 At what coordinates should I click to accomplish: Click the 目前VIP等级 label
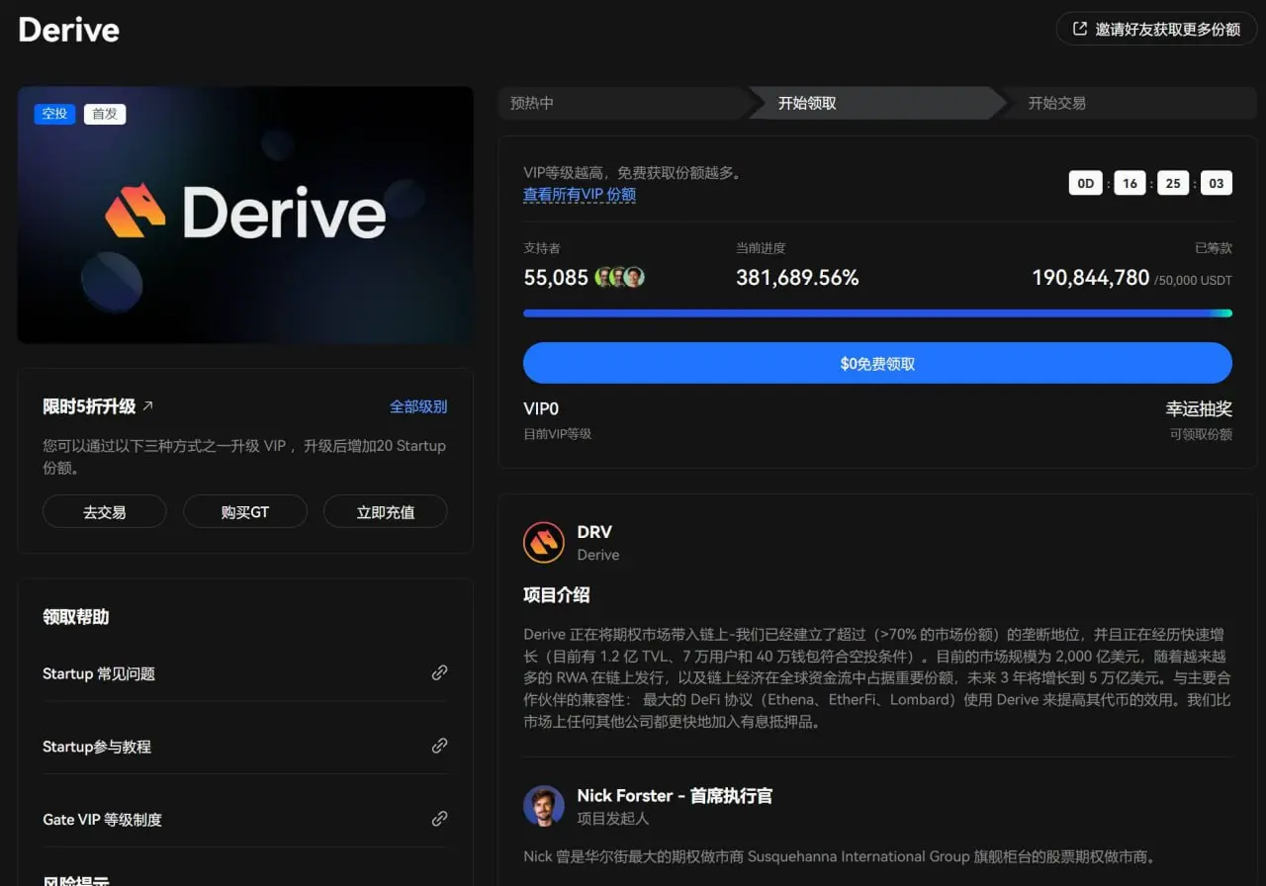tap(557, 434)
